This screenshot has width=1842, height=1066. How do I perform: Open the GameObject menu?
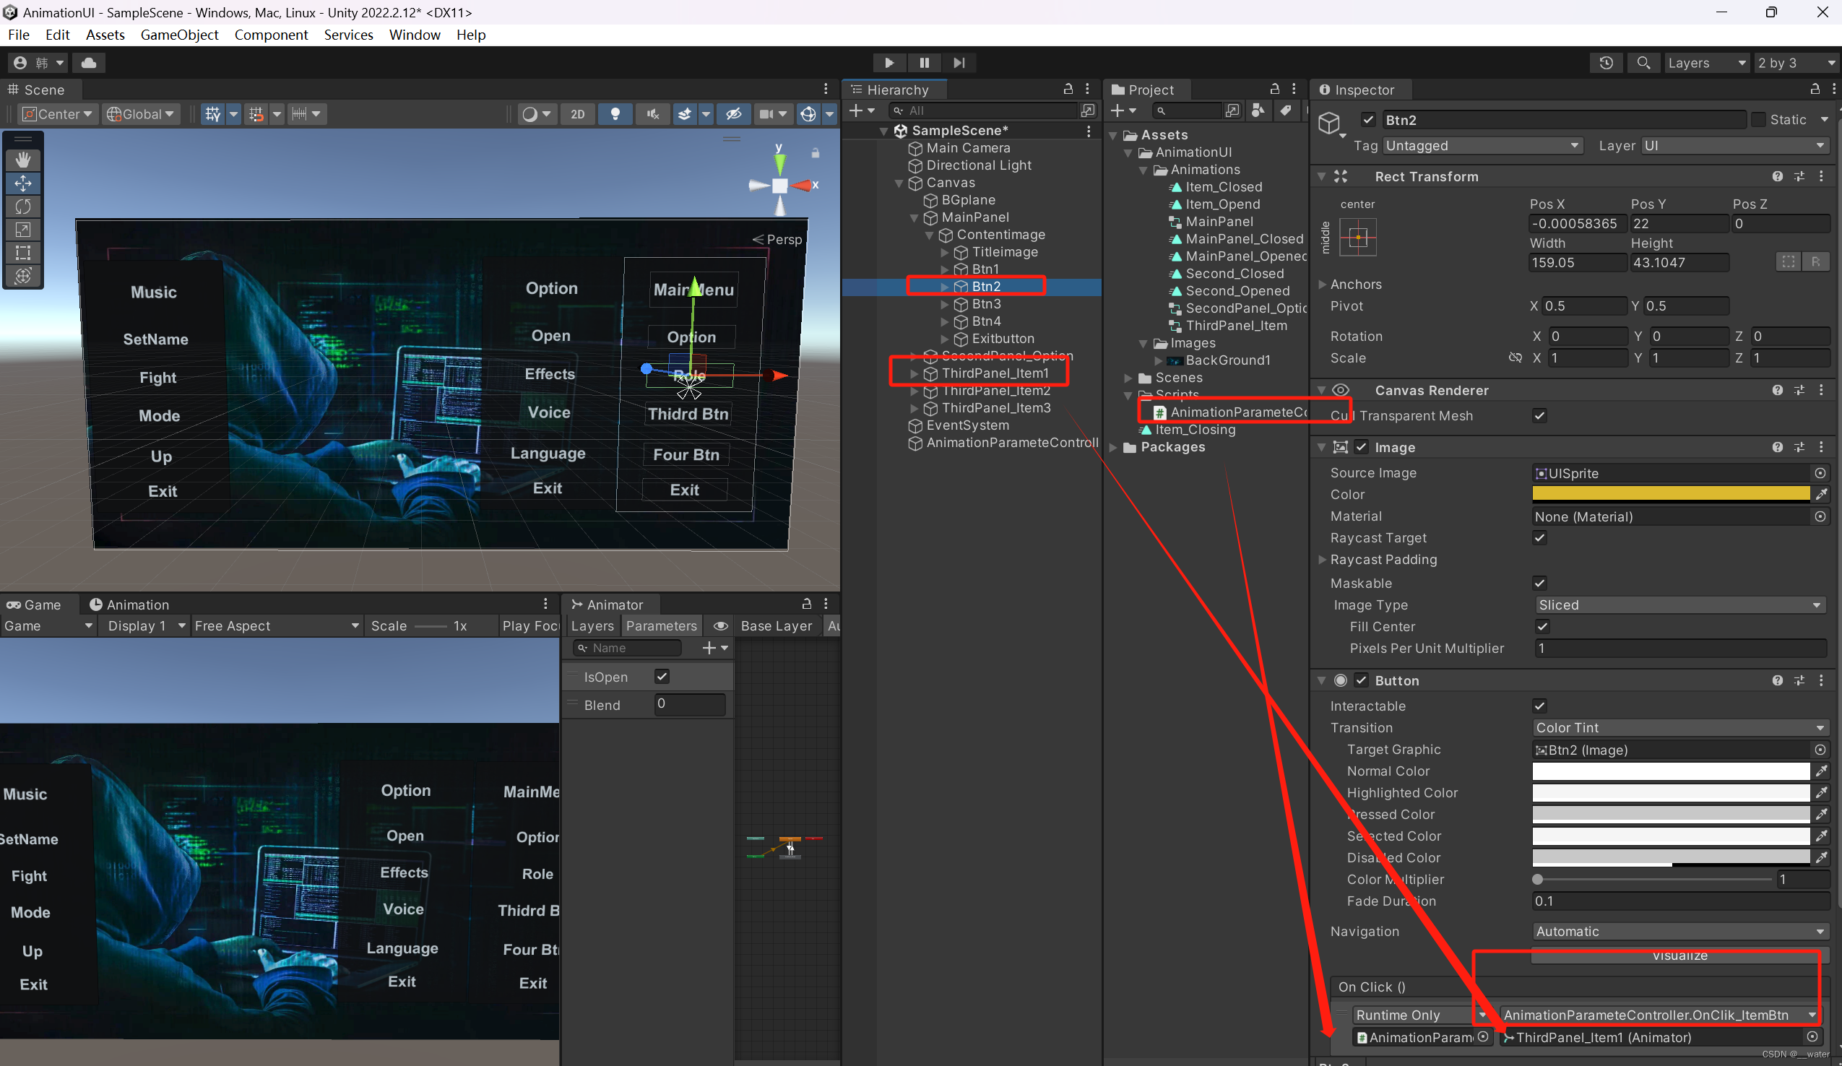179,35
